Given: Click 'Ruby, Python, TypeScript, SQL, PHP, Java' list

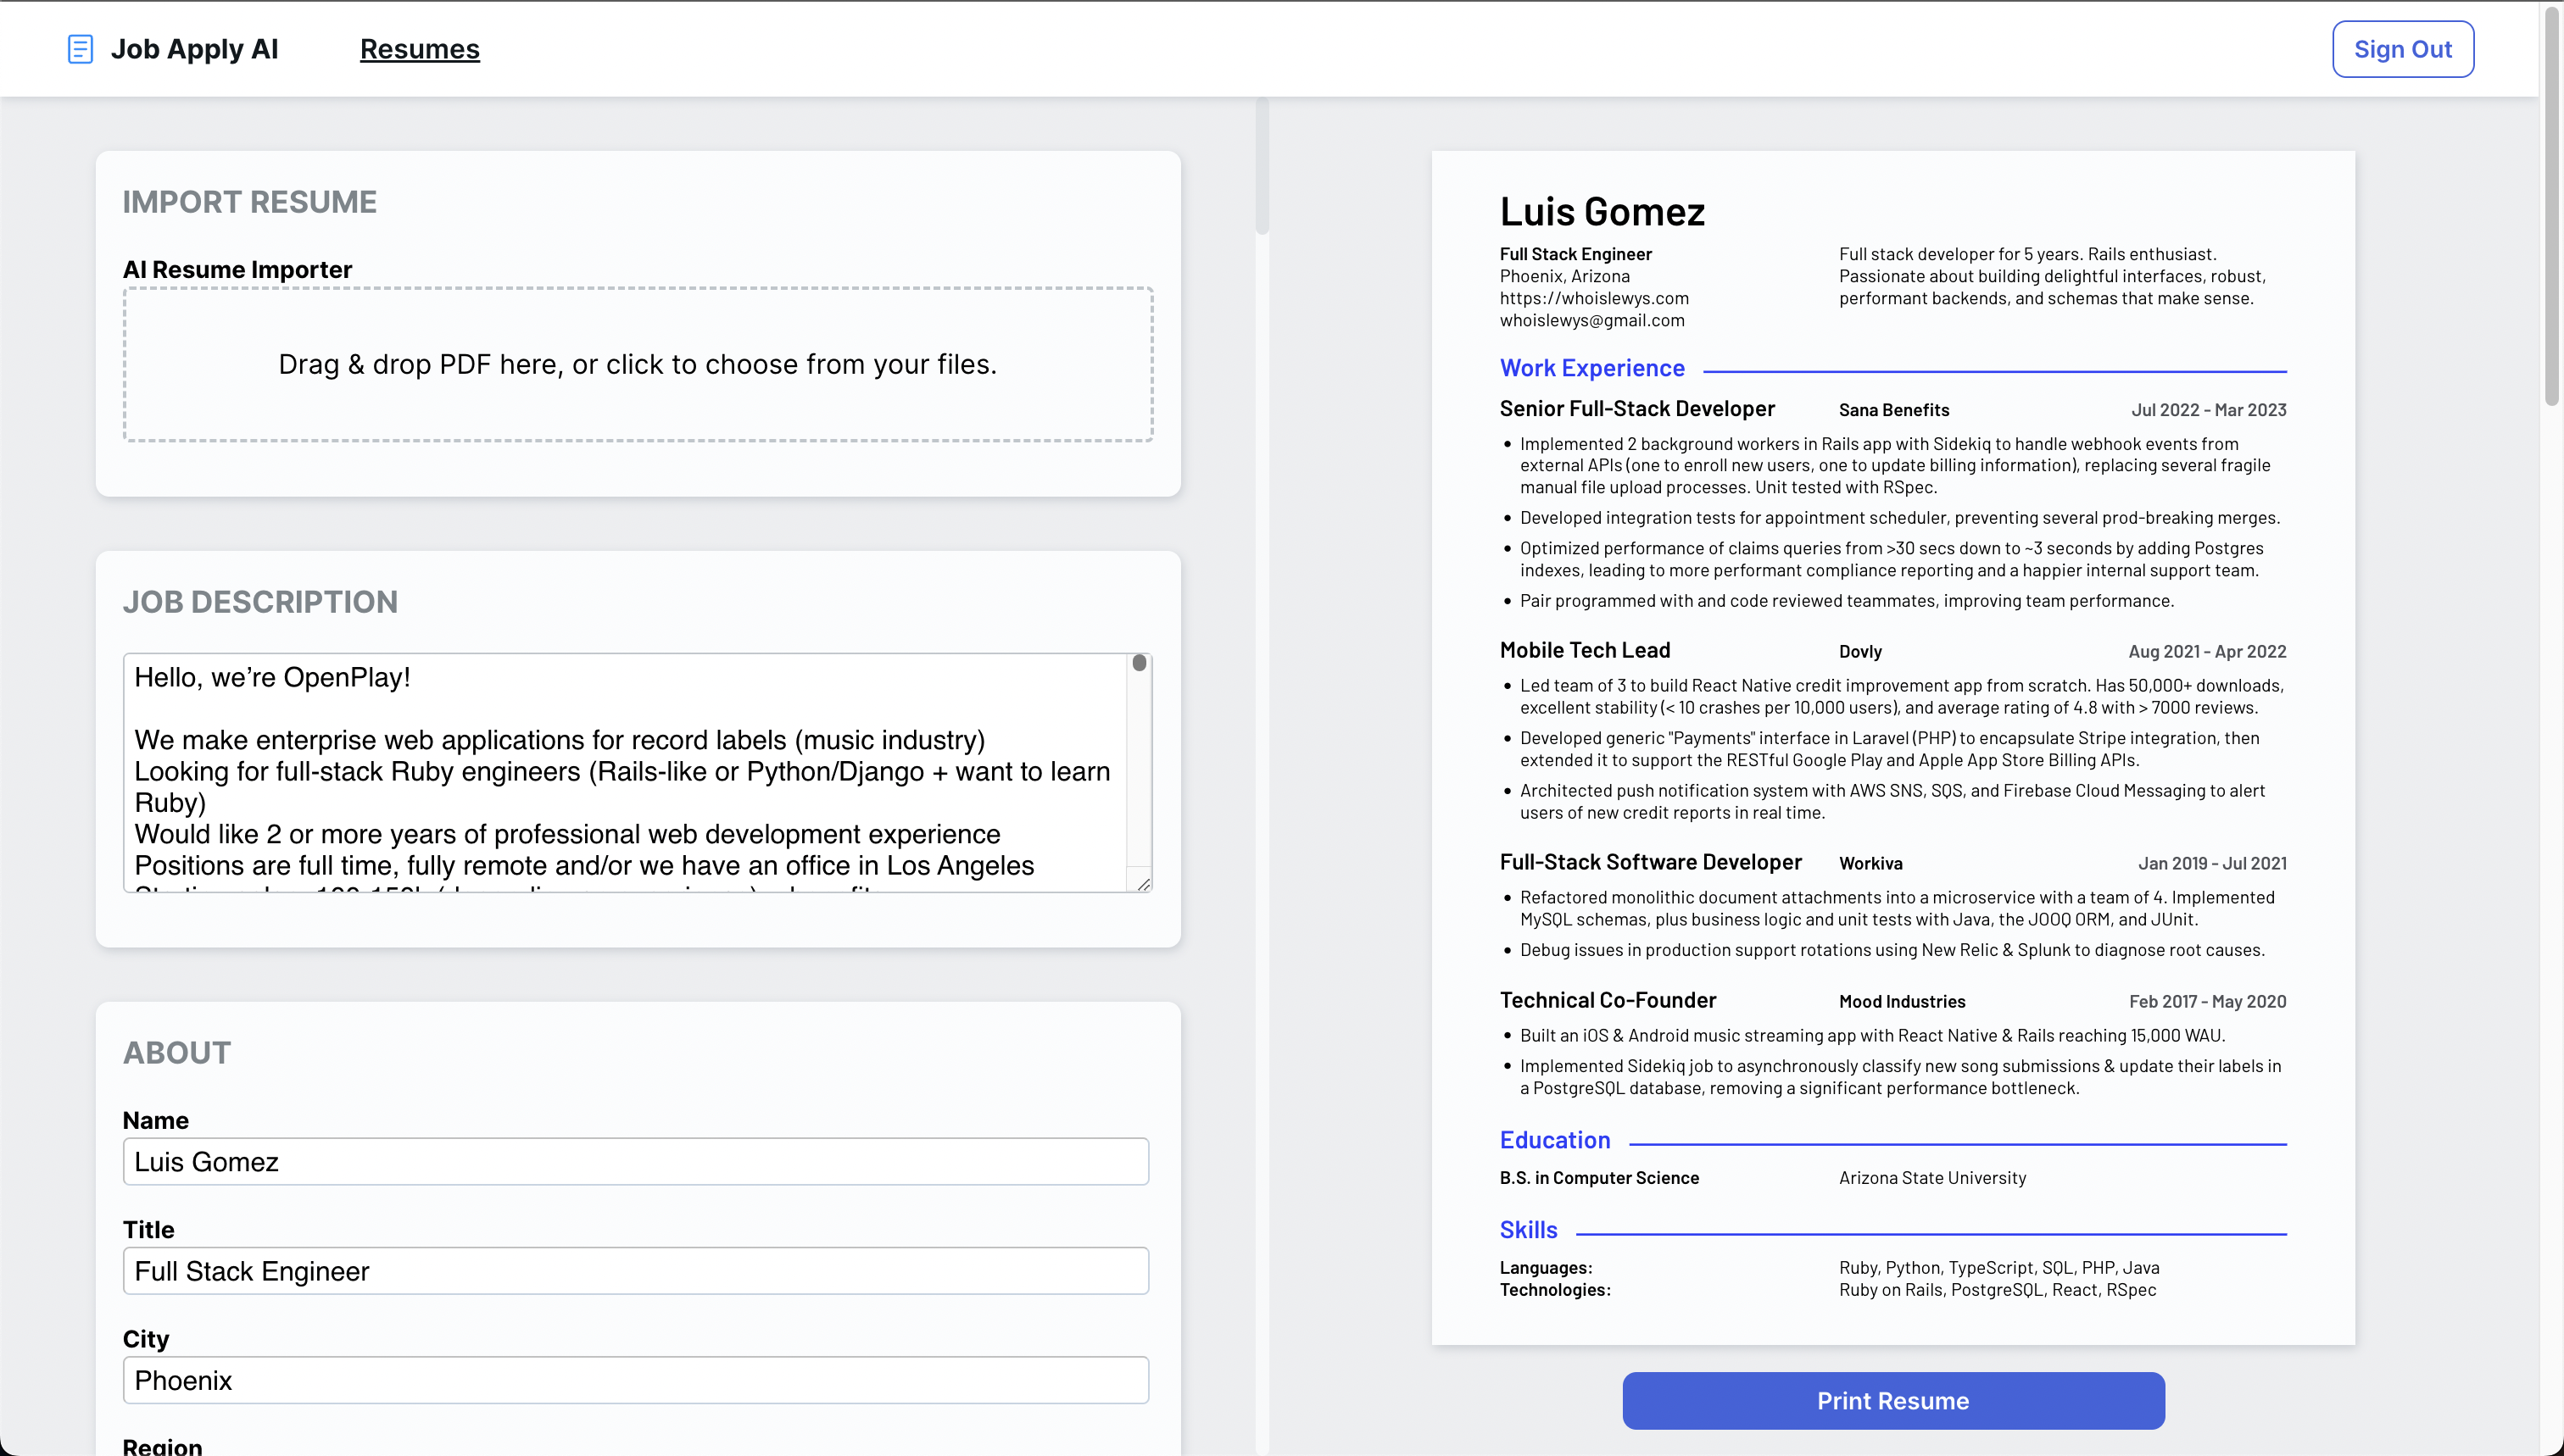Looking at the screenshot, I should pos(1998,1268).
